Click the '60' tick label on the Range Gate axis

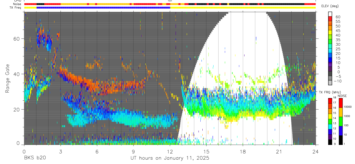17,38
